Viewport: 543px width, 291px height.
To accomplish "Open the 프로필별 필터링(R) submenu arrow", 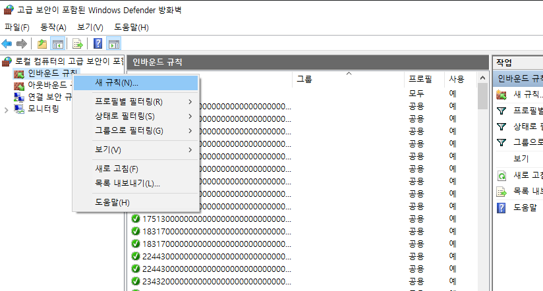I will [x=190, y=102].
